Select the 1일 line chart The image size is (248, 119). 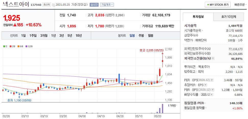pyautogui.click(x=23, y=35)
